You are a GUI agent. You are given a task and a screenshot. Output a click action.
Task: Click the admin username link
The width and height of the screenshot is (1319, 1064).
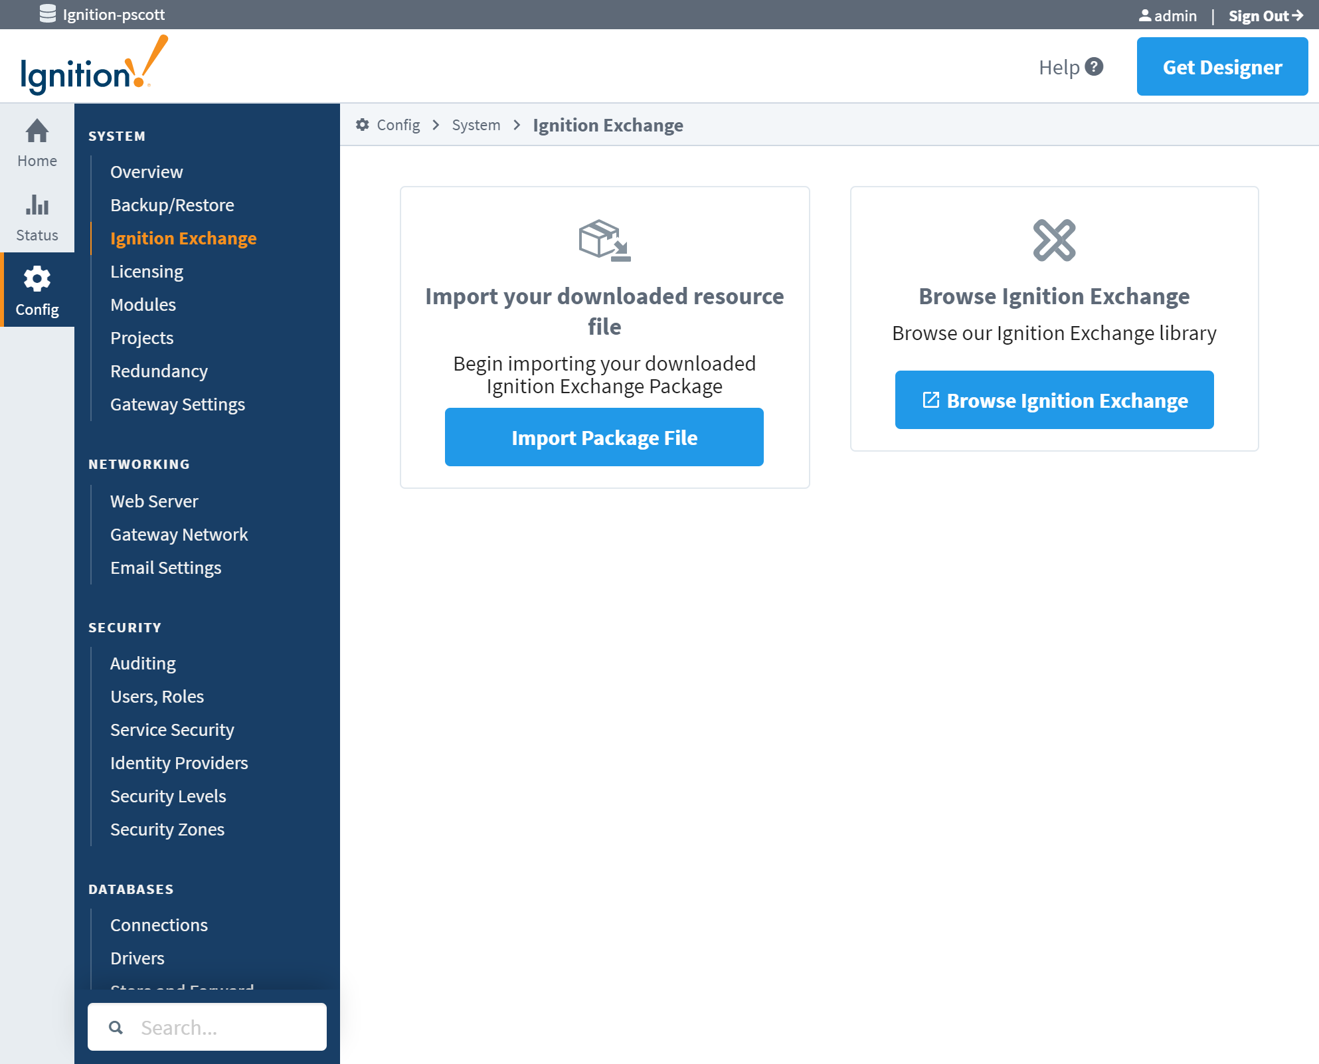[1176, 15]
